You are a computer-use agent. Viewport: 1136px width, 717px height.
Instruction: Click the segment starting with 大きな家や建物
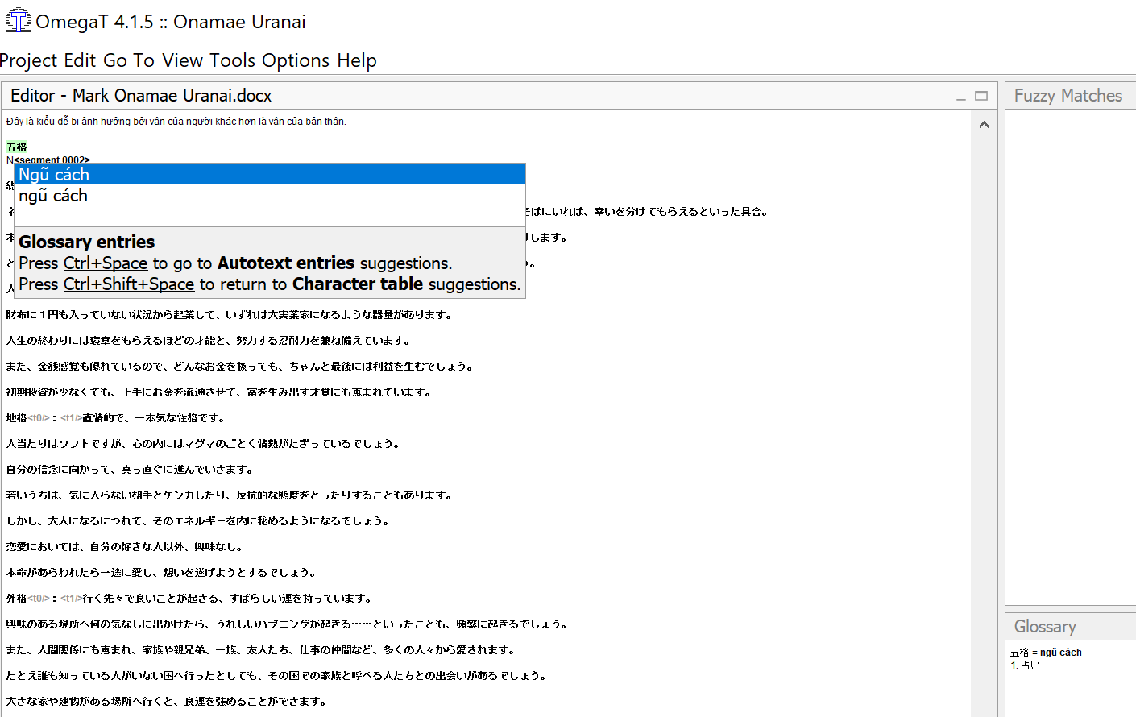click(x=166, y=702)
